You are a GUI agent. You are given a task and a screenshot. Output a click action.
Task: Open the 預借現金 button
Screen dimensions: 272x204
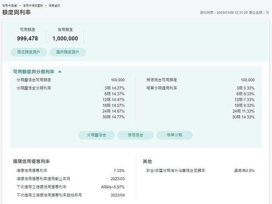[136, 135]
